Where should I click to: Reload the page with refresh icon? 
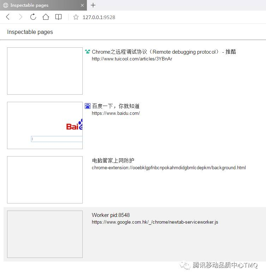pyautogui.click(x=33, y=17)
